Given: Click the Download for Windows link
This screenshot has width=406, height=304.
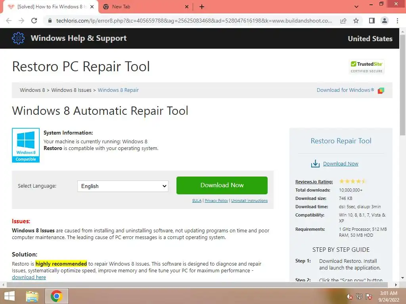Looking at the screenshot, I should click(345, 90).
